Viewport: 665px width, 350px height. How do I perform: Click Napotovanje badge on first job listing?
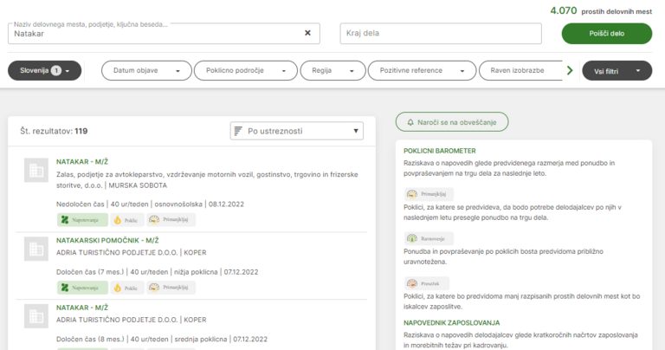(83, 220)
